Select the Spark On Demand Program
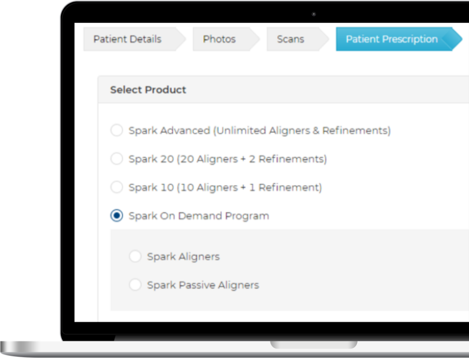The height and width of the screenshot is (358, 469). (117, 215)
